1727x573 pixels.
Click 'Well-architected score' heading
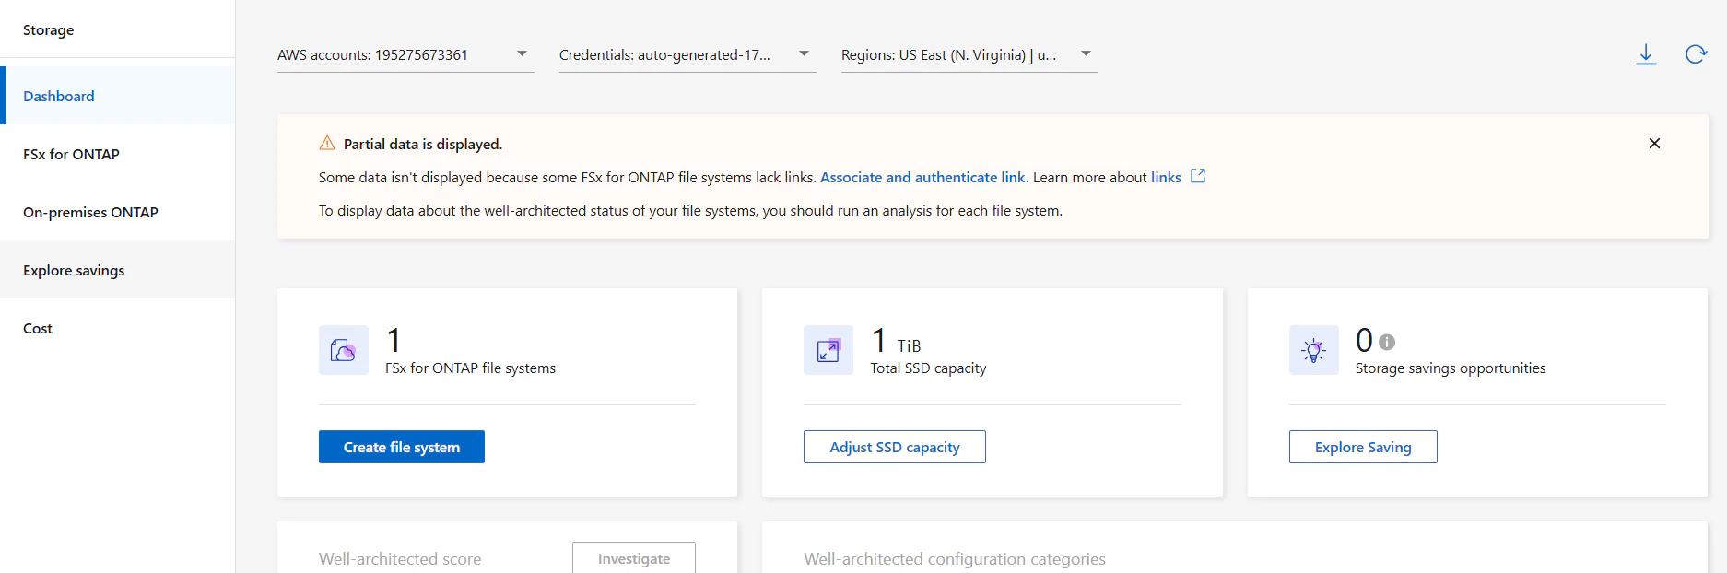400,559
